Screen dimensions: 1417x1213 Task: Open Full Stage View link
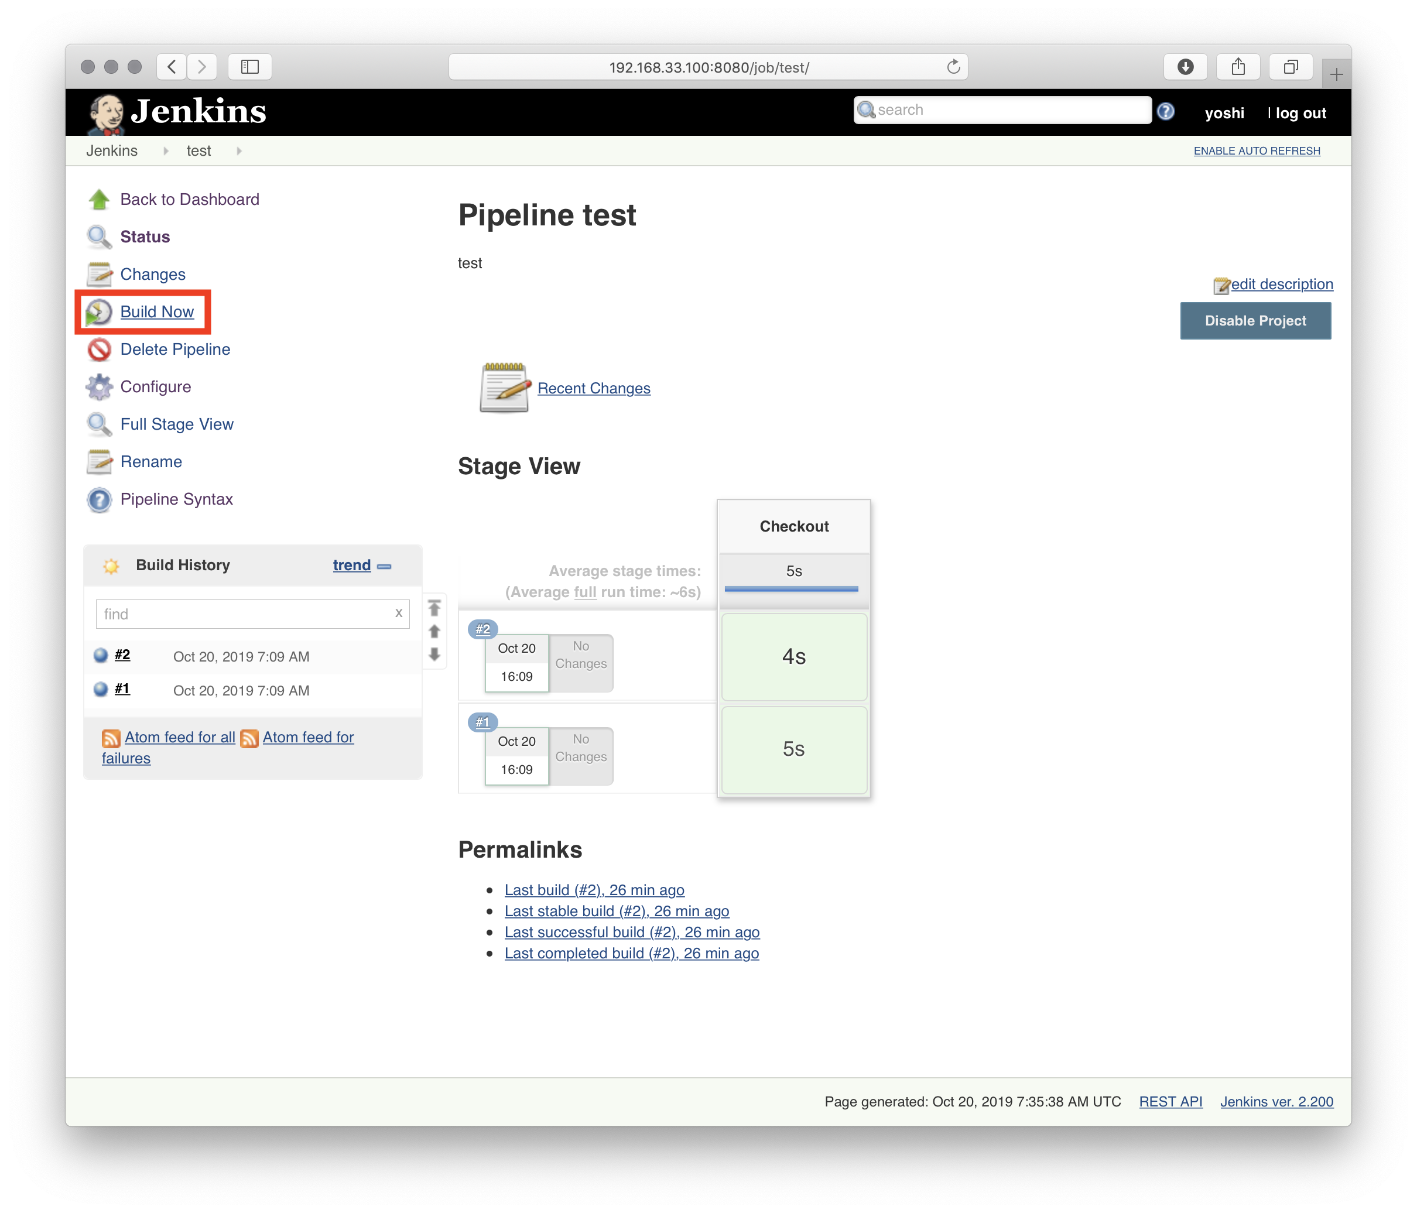[176, 424]
